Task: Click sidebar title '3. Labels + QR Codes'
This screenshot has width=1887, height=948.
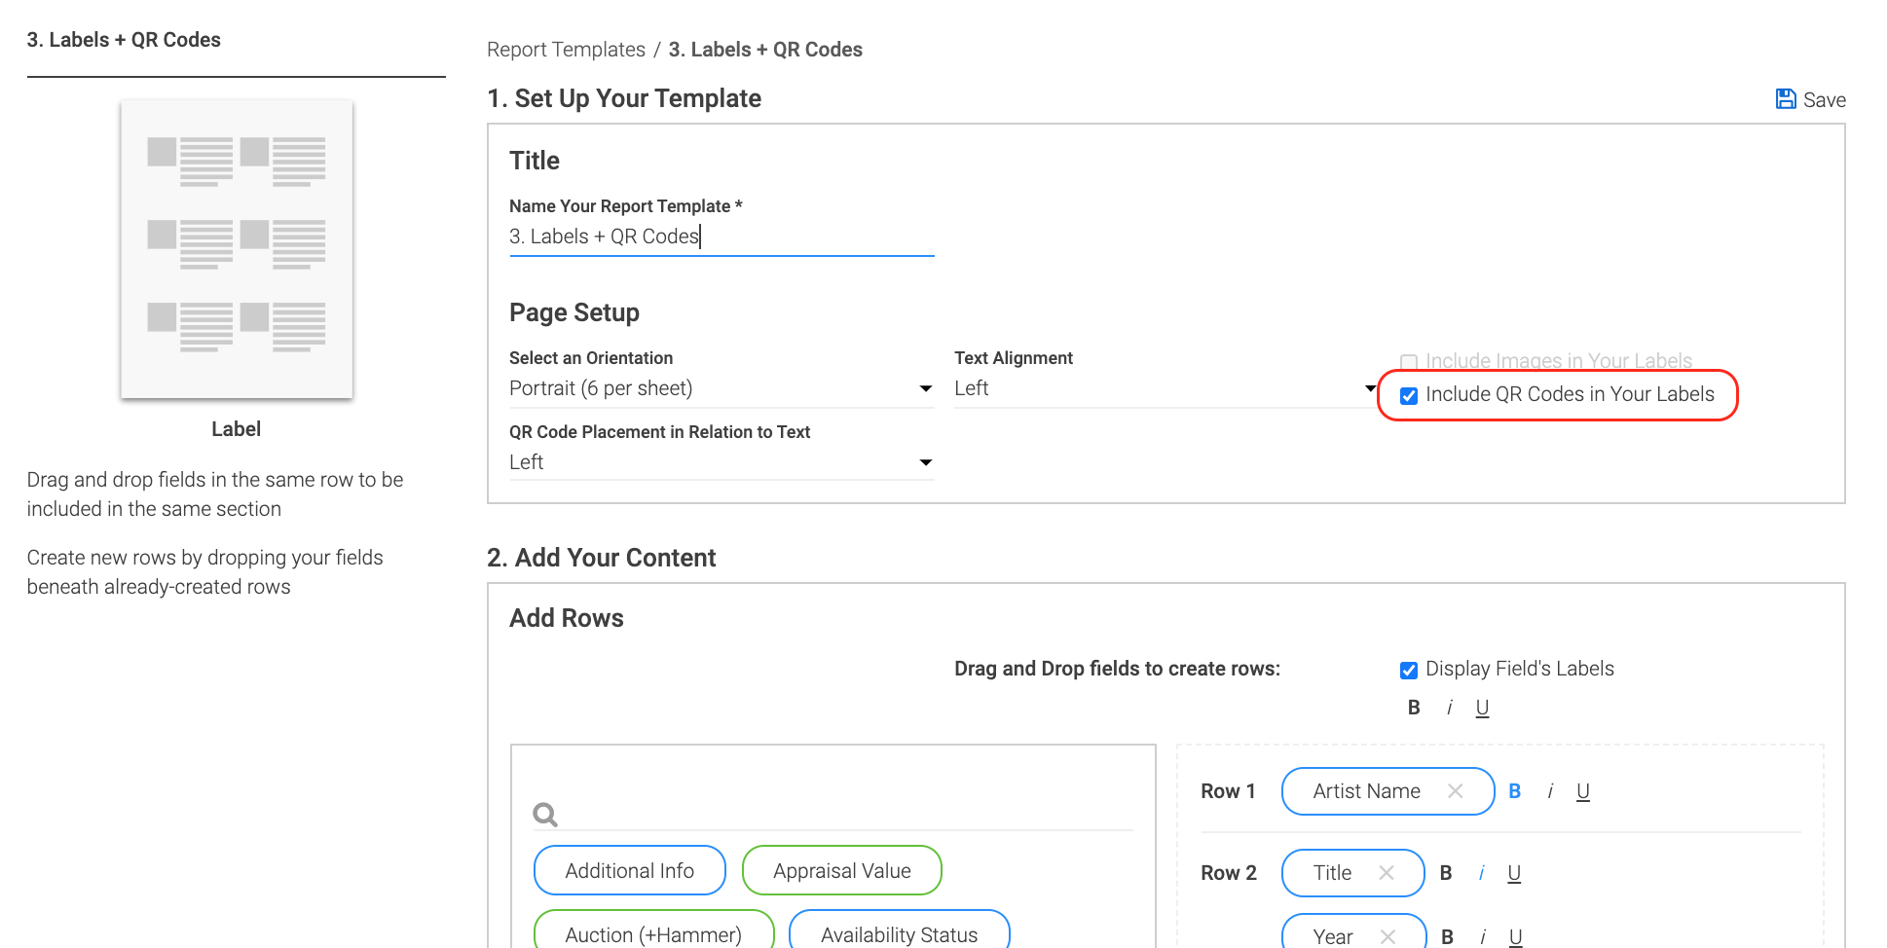Action: coord(124,40)
